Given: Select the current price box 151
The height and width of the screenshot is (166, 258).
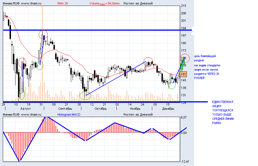Looking at the screenshot, I should (x=183, y=74).
